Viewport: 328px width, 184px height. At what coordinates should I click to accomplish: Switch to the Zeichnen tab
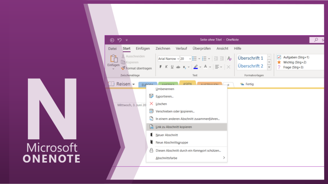tap(163, 49)
